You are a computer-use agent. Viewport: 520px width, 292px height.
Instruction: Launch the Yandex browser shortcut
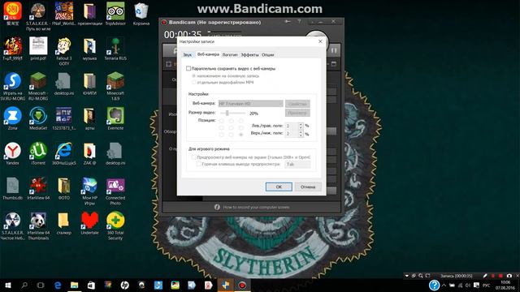(x=13, y=153)
